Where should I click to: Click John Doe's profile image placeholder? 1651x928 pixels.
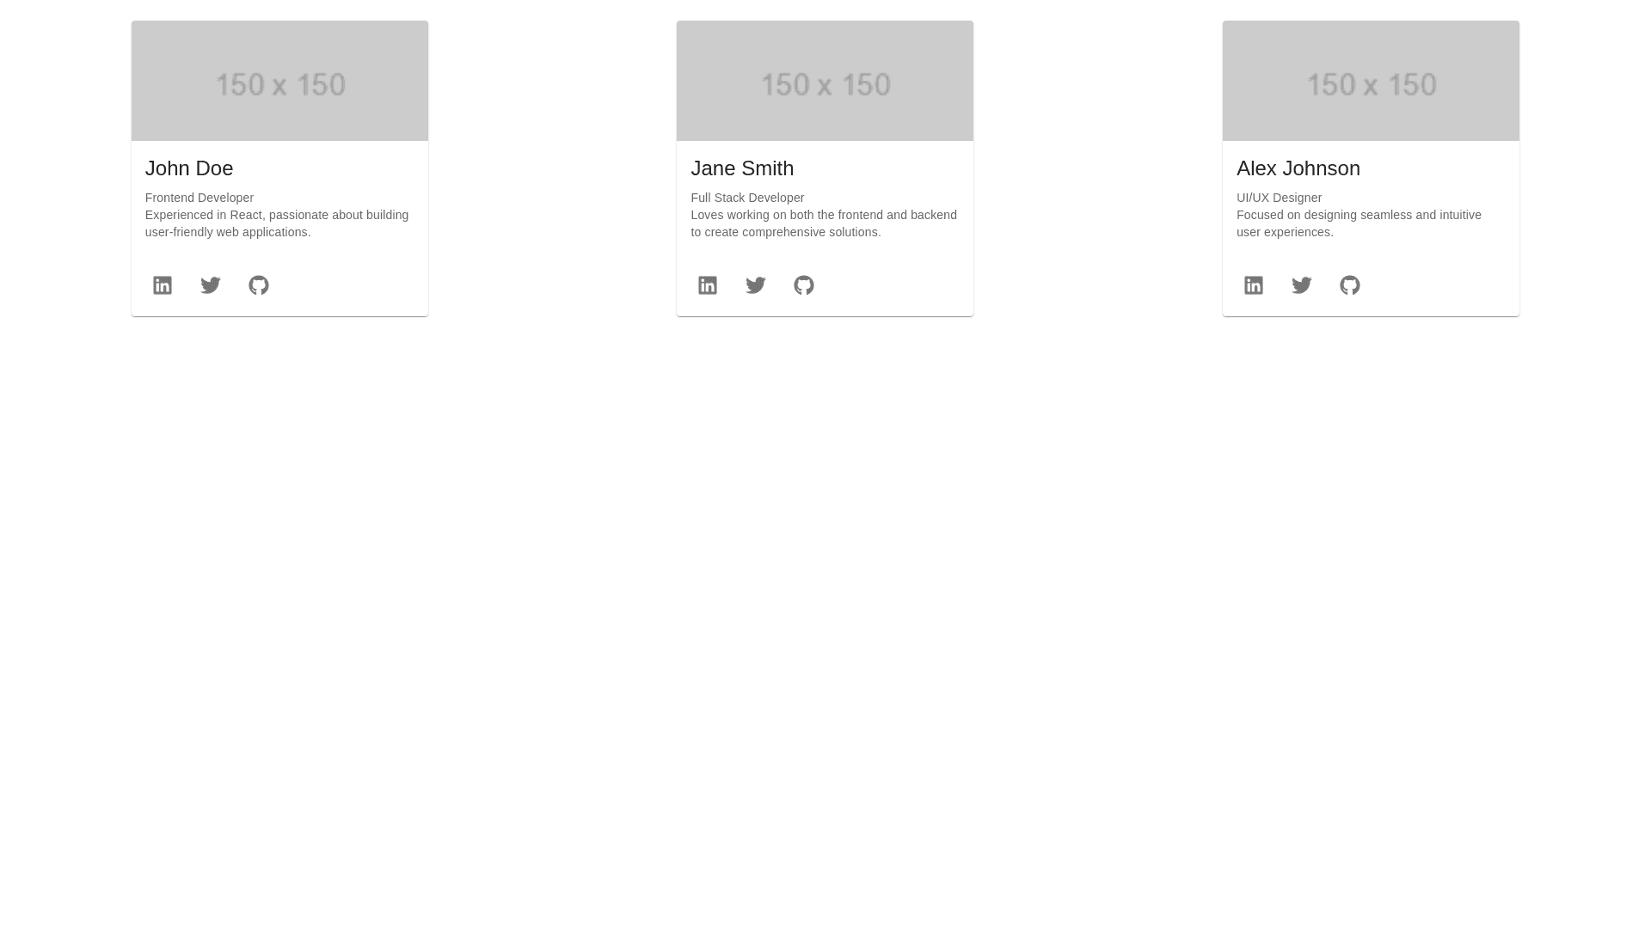(279, 81)
